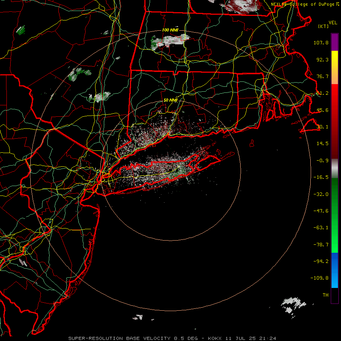Click the 107.8 velocity scale value
This screenshot has width=341, height=341.
point(321,42)
